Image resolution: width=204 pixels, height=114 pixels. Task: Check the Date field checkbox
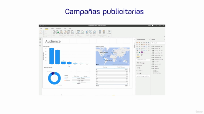point(154,71)
